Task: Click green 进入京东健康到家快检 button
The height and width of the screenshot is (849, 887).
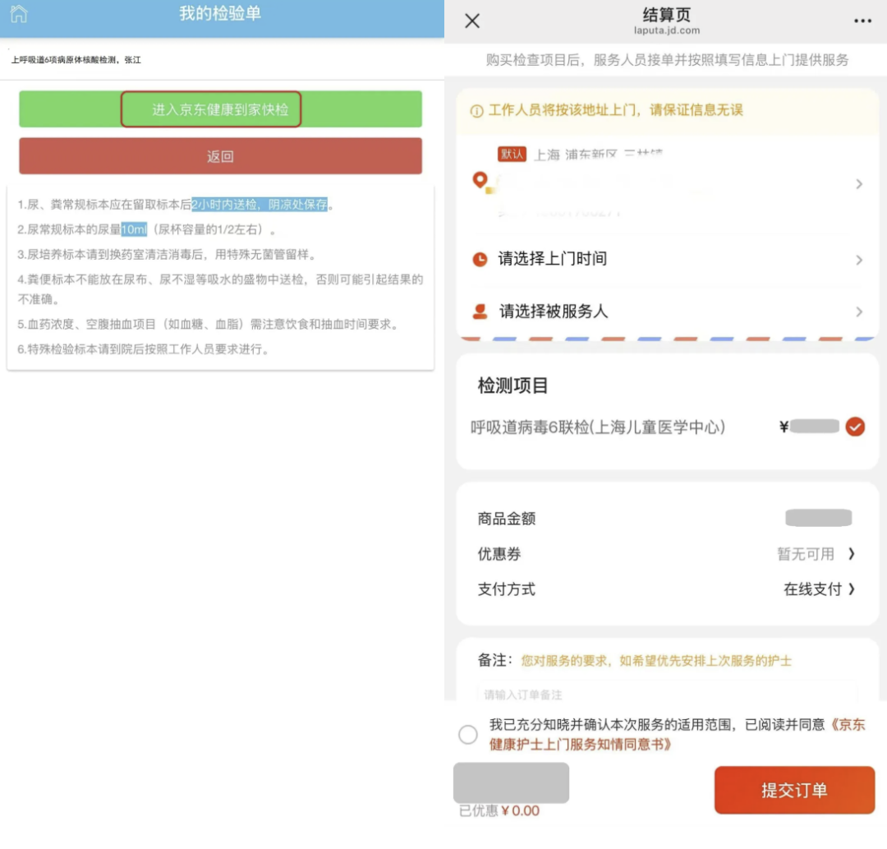Action: click(x=220, y=109)
